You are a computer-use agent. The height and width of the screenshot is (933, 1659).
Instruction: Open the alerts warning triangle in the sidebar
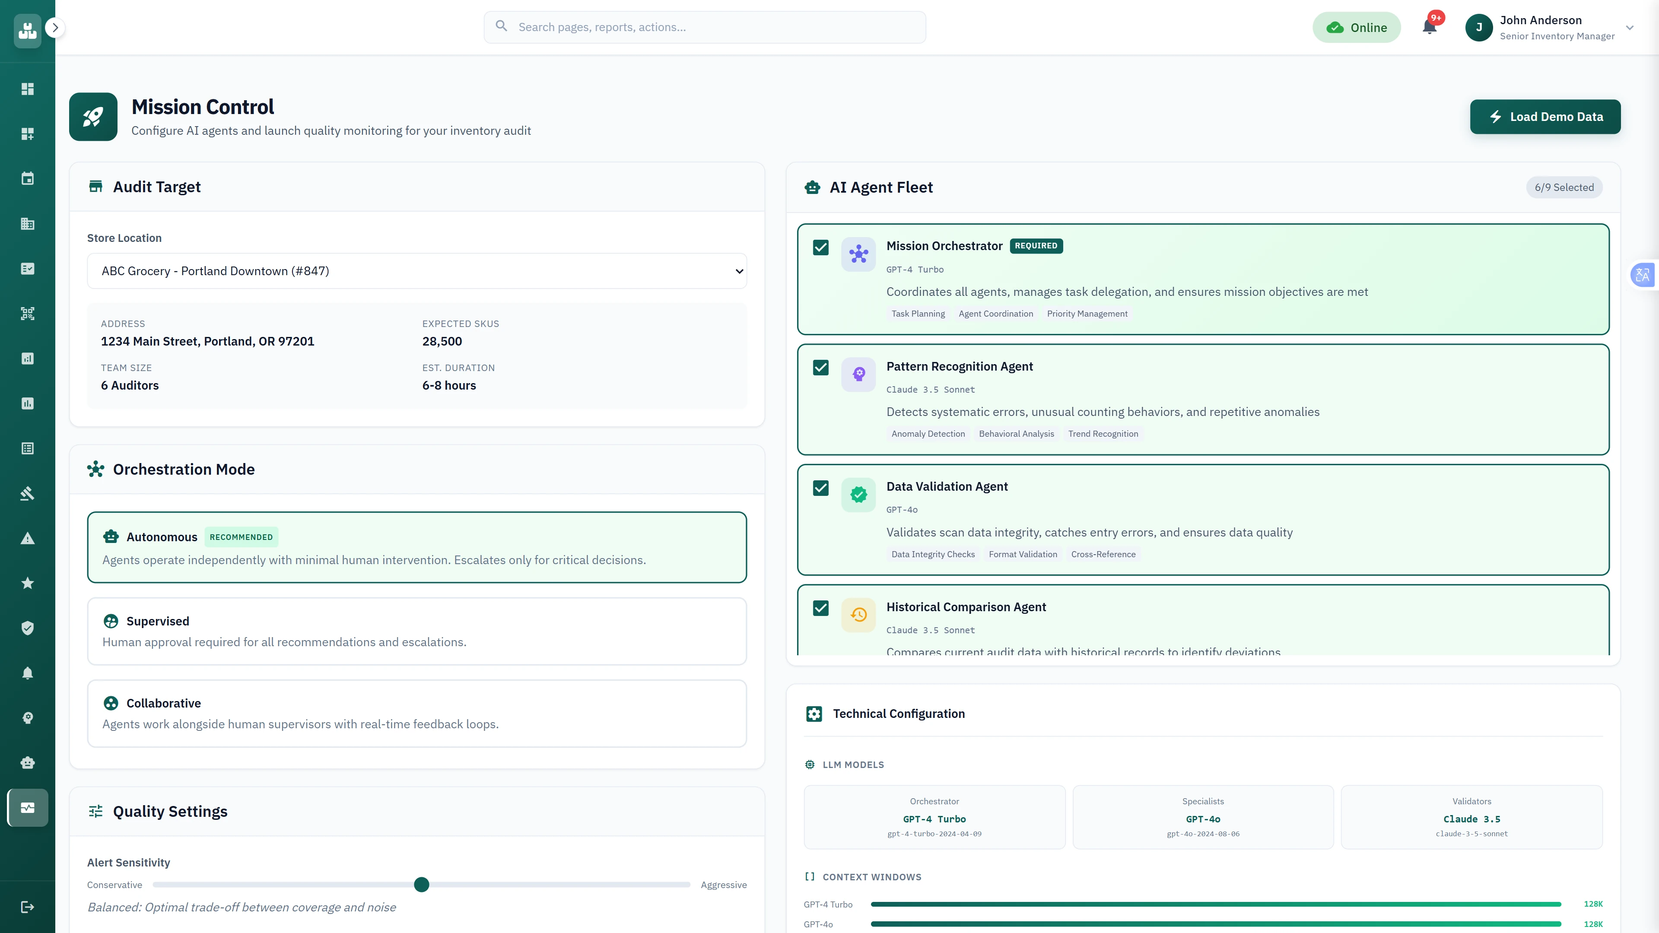click(27, 538)
